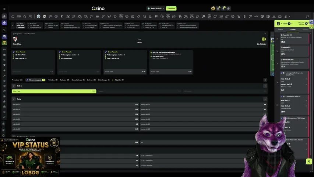The height and width of the screenshot is (177, 314).
Task: Remove Bravos de Leon bet from coupon
Action: (277, 63)
